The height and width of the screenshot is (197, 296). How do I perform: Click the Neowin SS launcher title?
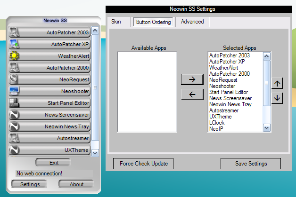[55, 20]
